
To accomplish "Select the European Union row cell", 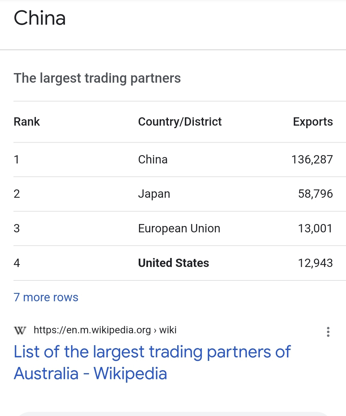I will (179, 229).
